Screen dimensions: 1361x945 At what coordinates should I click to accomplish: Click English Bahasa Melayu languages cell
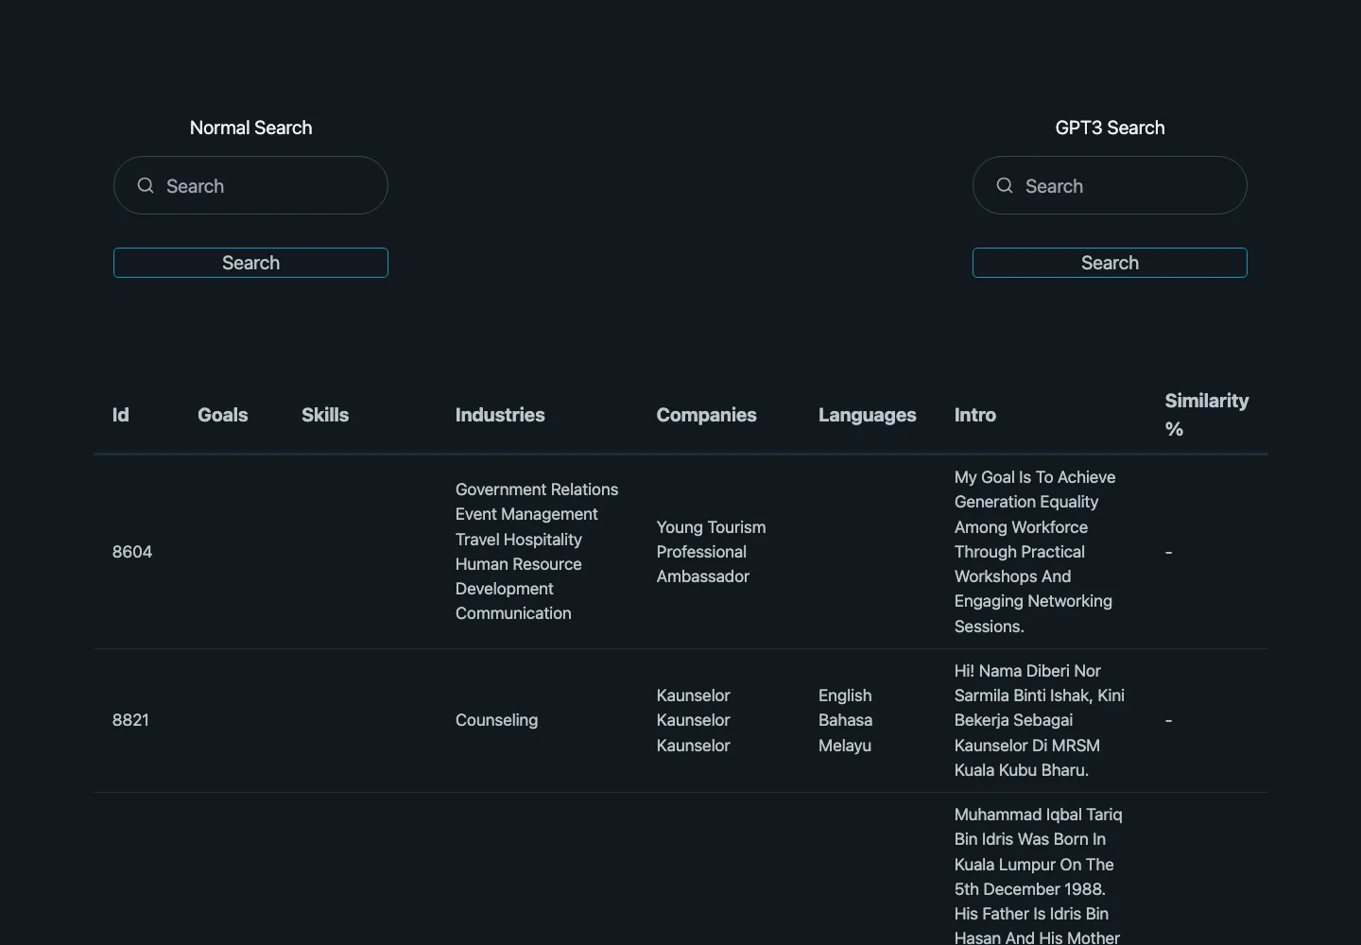[845, 720]
